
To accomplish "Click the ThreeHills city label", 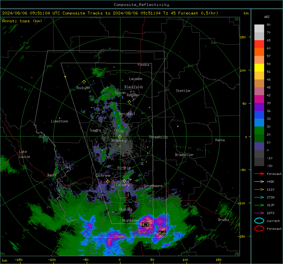I will click(158, 137).
